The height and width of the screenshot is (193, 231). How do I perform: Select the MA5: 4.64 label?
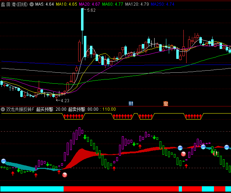[x=44, y=4]
